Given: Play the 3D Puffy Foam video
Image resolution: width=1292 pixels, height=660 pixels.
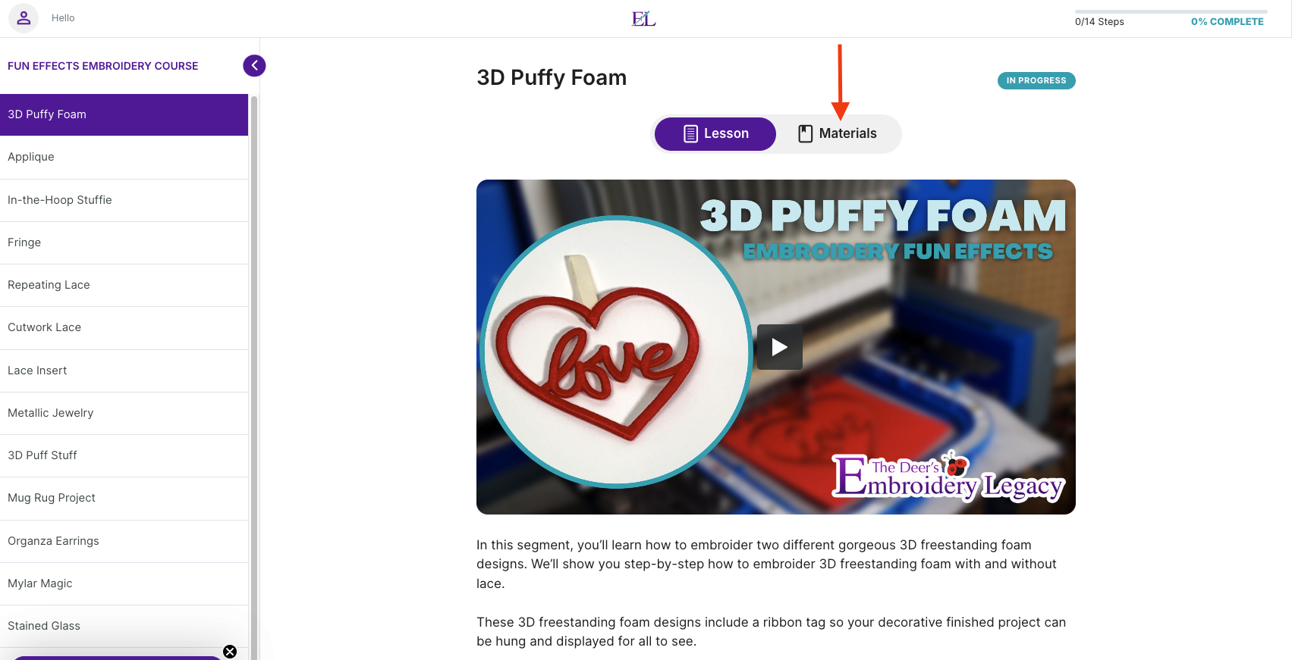Looking at the screenshot, I should 779,347.
